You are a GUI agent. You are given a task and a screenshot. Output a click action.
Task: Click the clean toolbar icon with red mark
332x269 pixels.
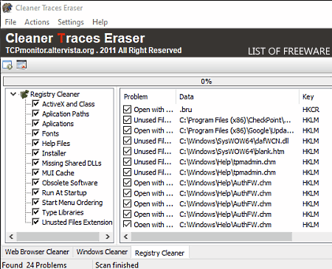click(x=21, y=65)
